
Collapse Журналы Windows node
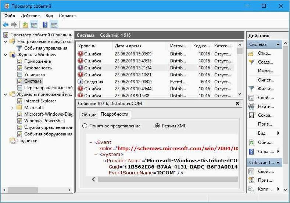coord(6,55)
